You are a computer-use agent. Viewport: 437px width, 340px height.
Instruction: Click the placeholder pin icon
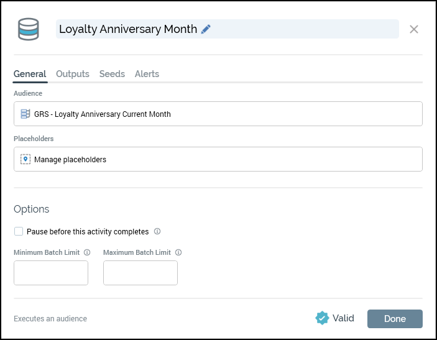25,159
